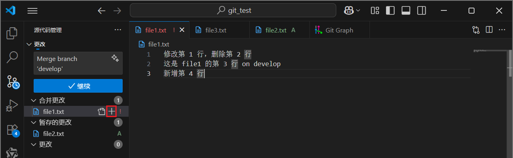The height and width of the screenshot is (158, 513).
Task: Click the git_test command center search box
Action: (233, 10)
